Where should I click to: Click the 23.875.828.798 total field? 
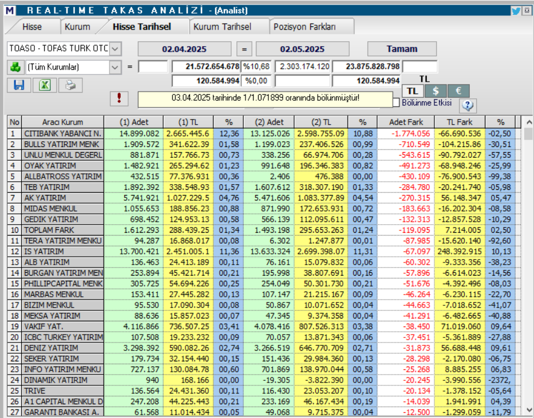click(366, 67)
